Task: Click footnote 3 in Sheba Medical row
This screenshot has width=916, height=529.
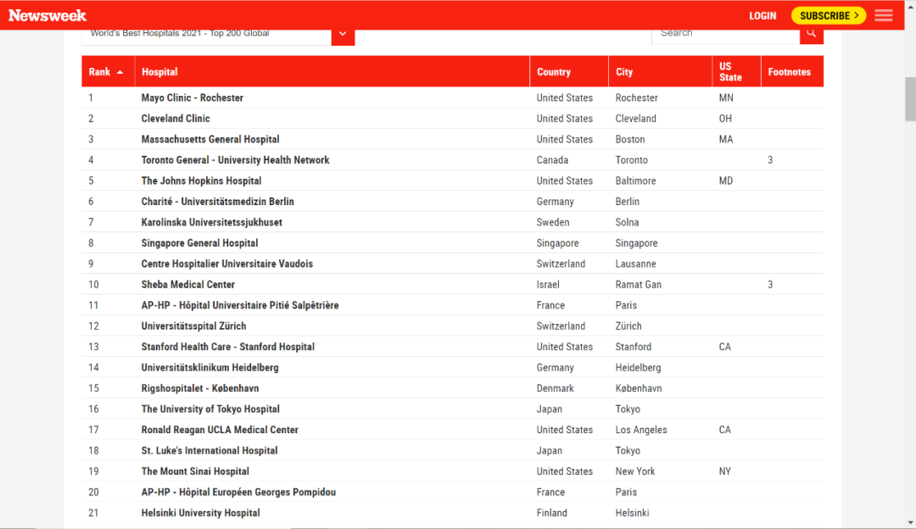Action: coord(770,284)
